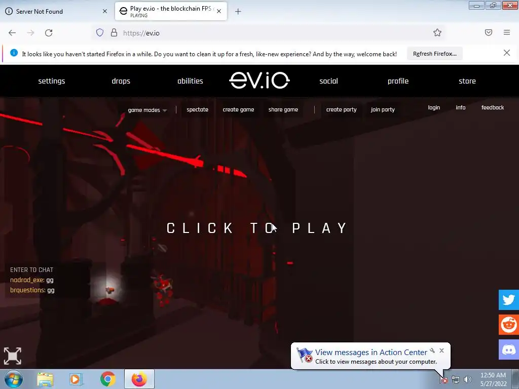The width and height of the screenshot is (519, 389).
Task: Click the create game button
Action: (238, 109)
